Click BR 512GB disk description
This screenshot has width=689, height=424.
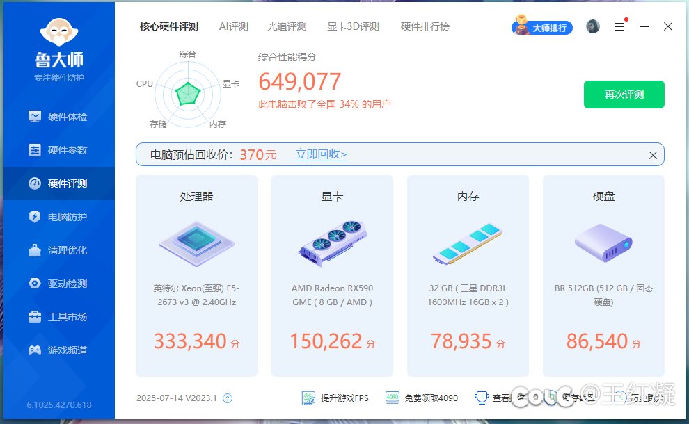point(604,295)
